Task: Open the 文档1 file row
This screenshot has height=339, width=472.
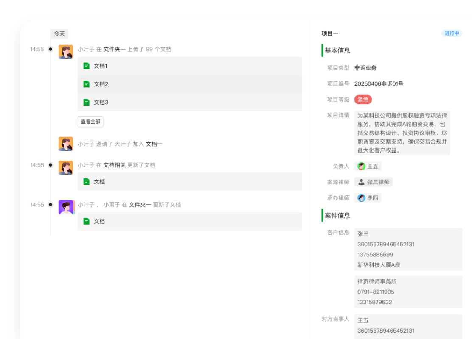Action: 190,66
